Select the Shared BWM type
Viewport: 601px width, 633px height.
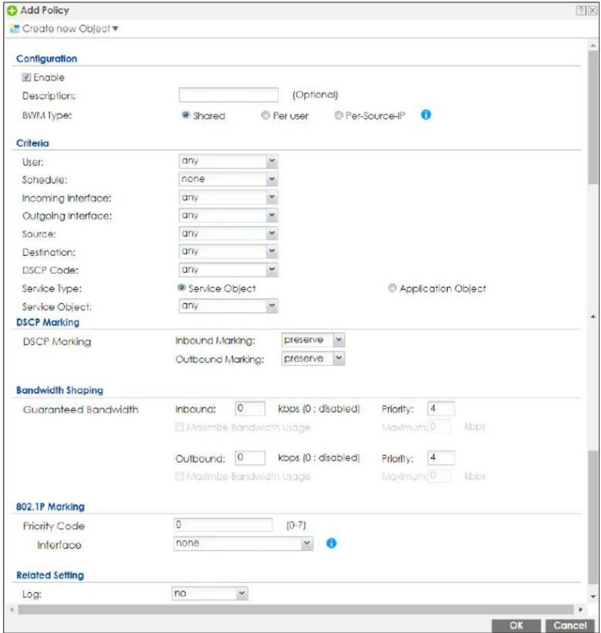pyautogui.click(x=185, y=115)
